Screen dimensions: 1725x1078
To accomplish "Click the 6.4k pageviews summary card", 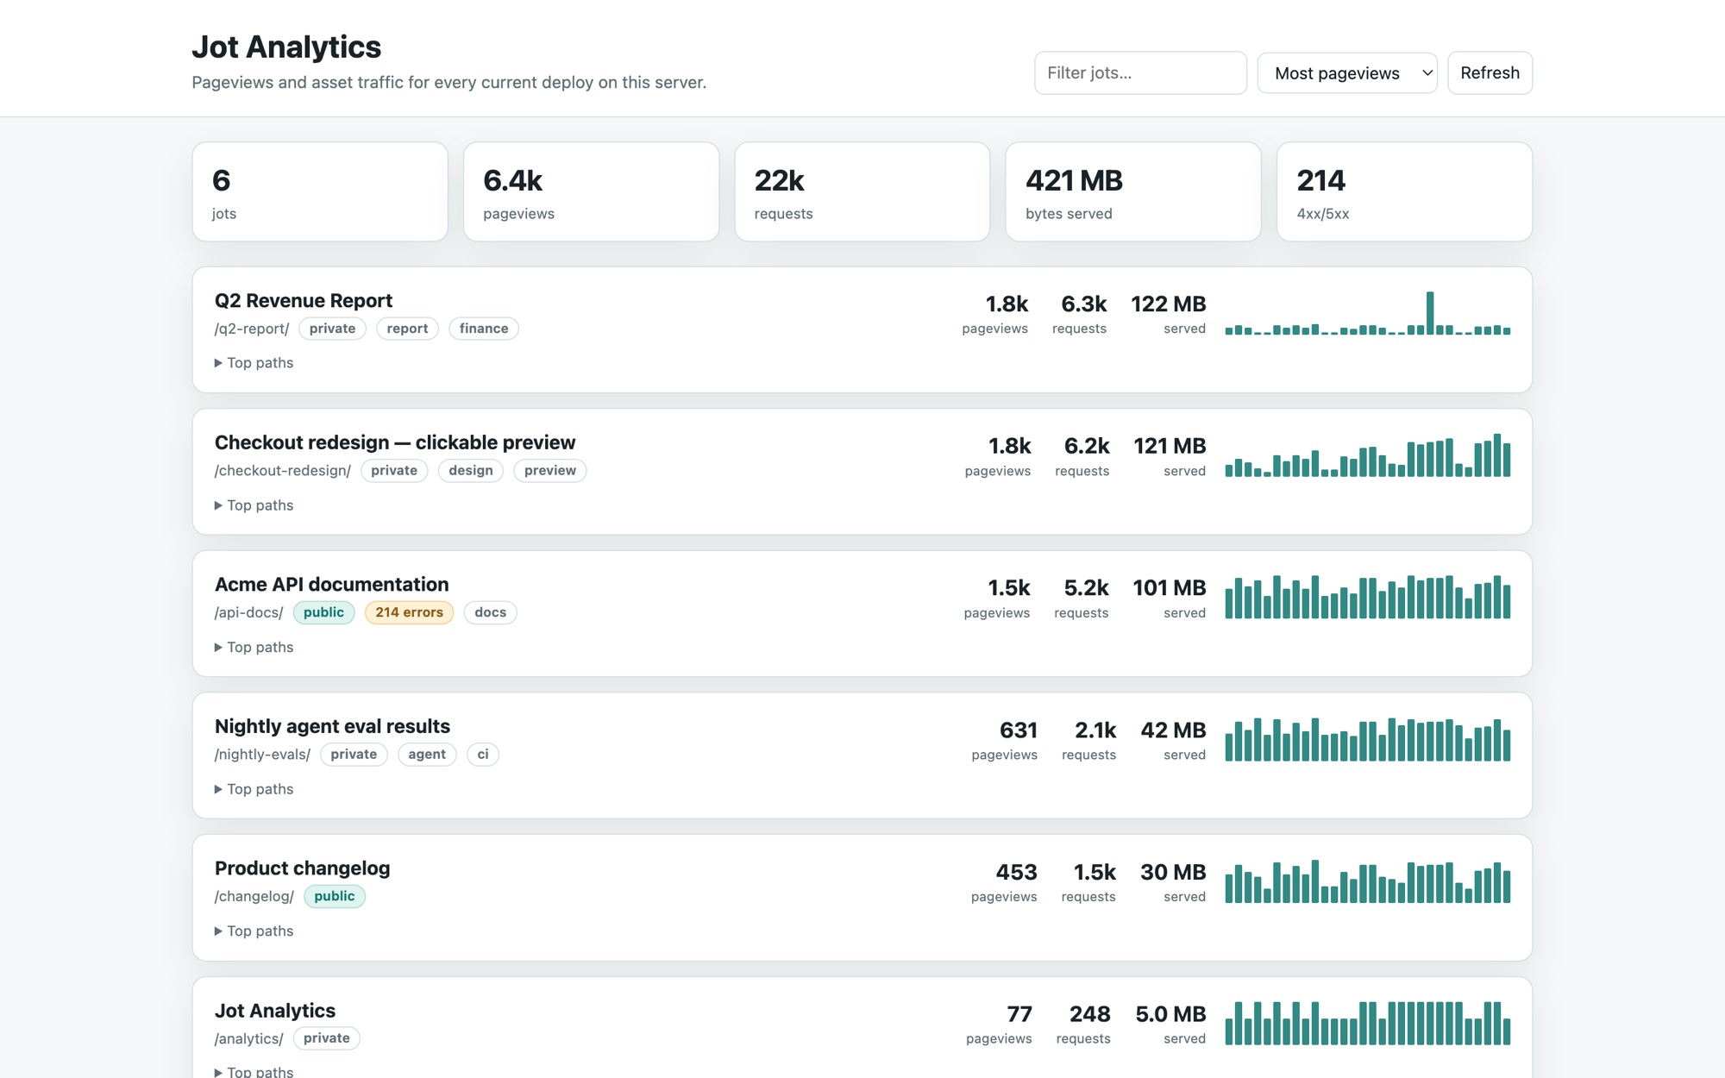I will 592,191.
